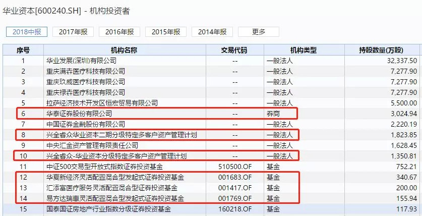The image size is (422, 216).
Task: Click trading code 510500.OF
Action: pos(235,167)
